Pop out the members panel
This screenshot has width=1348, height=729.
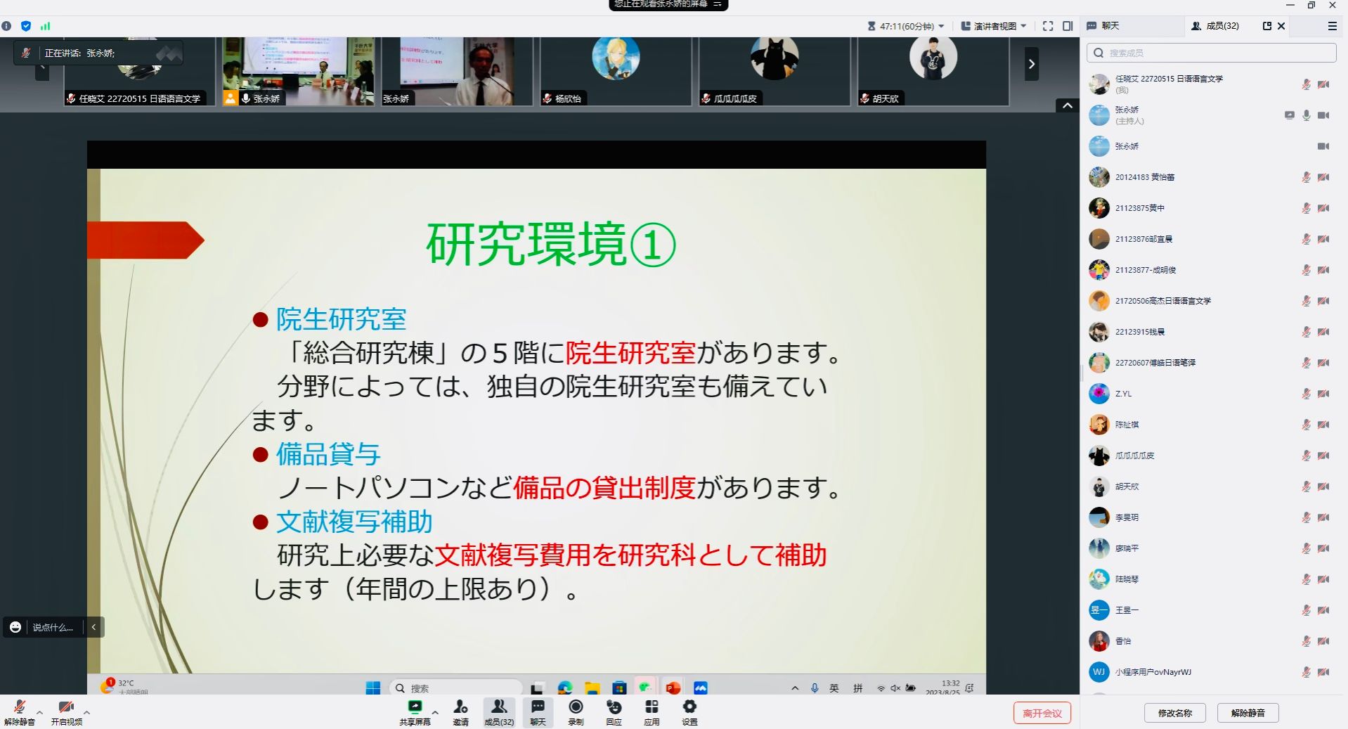coord(1266,26)
